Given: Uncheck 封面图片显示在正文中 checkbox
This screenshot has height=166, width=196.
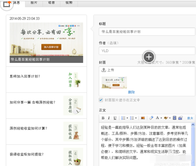Looking at the screenshot, I should pyautogui.click(x=101, y=100).
